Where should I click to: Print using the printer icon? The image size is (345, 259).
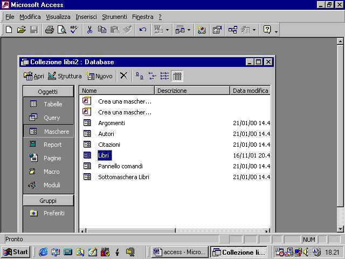50,30
